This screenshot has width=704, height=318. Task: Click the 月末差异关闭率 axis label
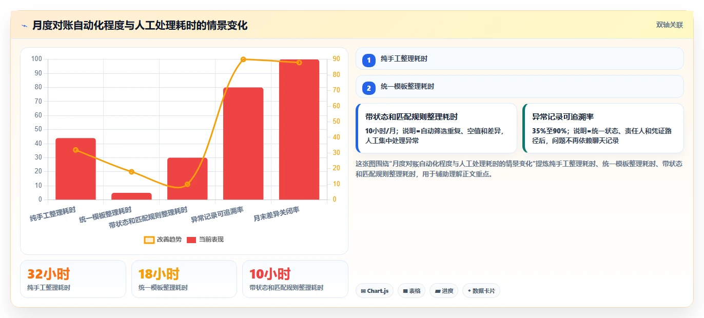pyautogui.click(x=277, y=214)
